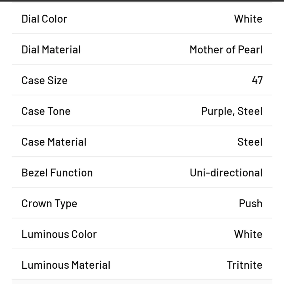Click the Uni-directional value
Viewport: 284px width, 284px height.
[x=226, y=173]
